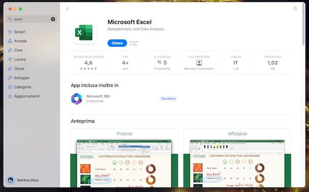Open the Gioca sidebar label
Screen dimensions: 309x192
19,68
